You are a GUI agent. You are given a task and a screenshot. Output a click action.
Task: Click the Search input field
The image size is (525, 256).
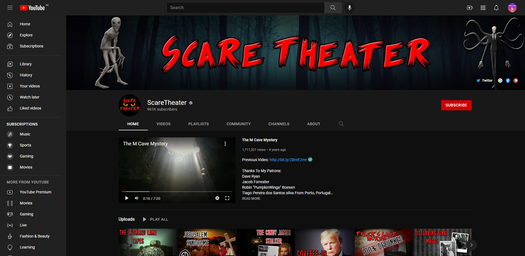[x=245, y=8]
